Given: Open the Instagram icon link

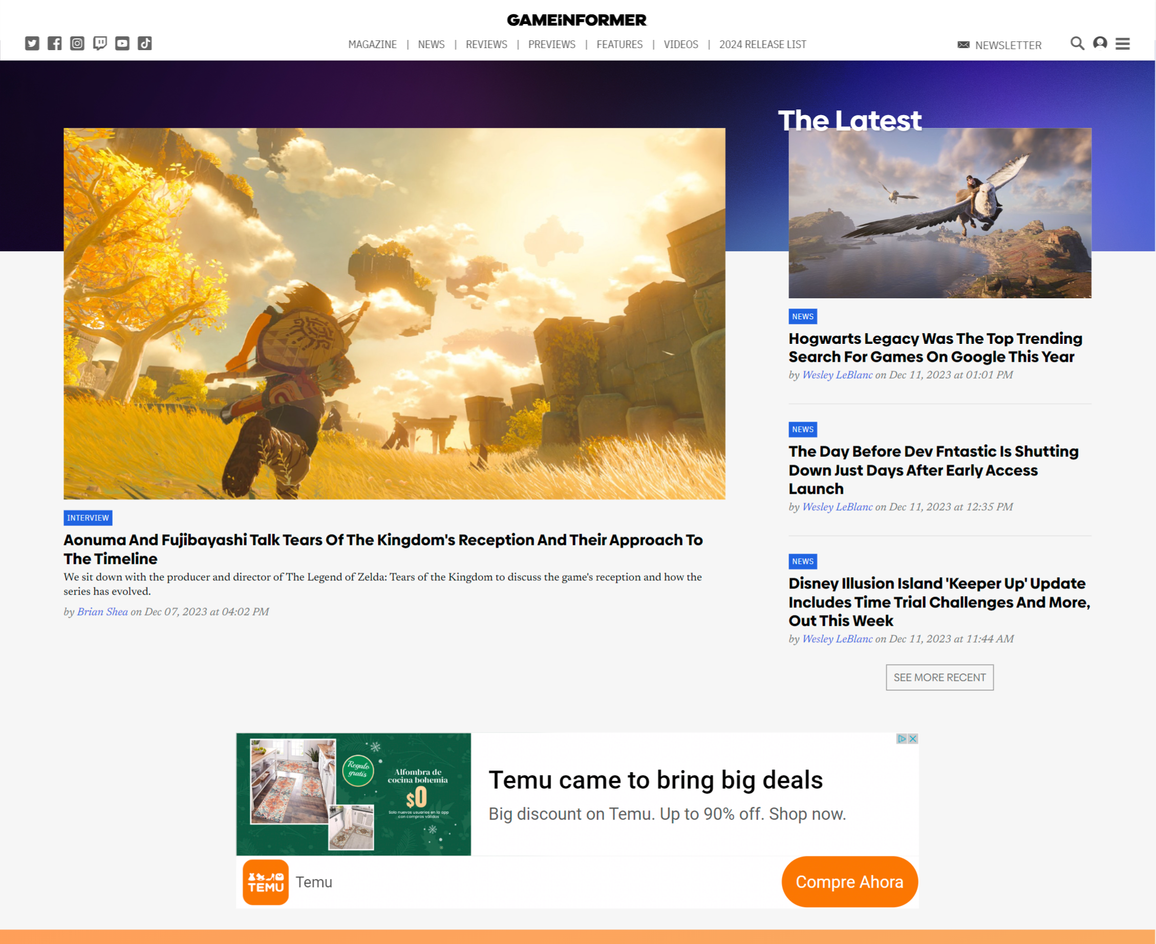Looking at the screenshot, I should point(77,43).
